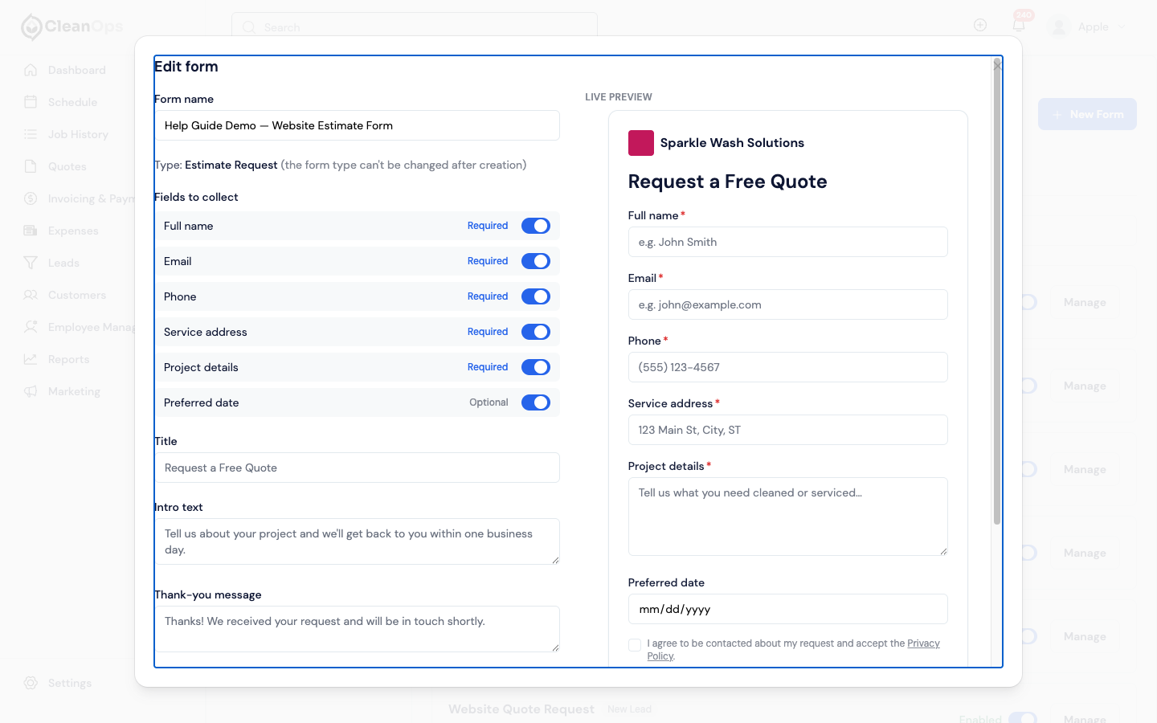Click Required label for Phone field

(488, 296)
